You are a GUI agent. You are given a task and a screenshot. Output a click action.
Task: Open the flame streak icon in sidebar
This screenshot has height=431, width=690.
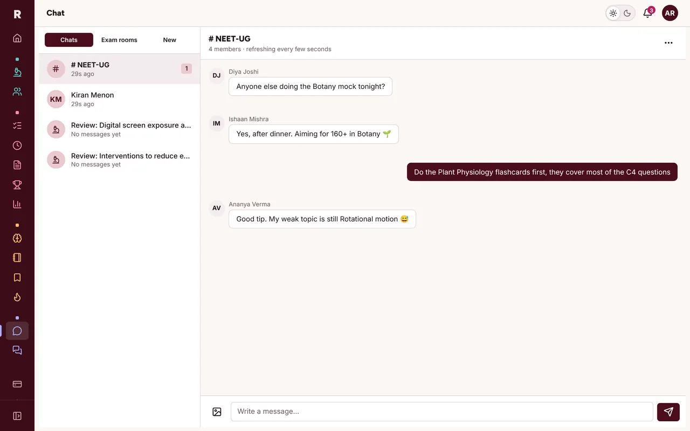point(17,297)
